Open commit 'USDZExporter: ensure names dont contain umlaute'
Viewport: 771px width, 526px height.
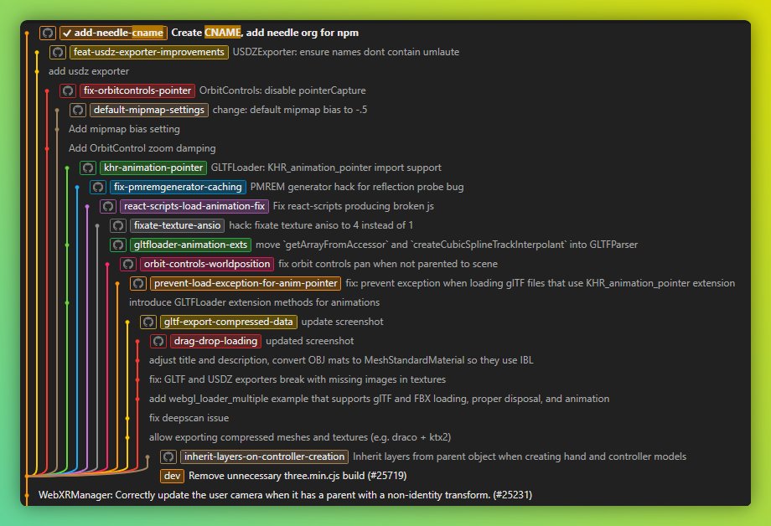(345, 52)
